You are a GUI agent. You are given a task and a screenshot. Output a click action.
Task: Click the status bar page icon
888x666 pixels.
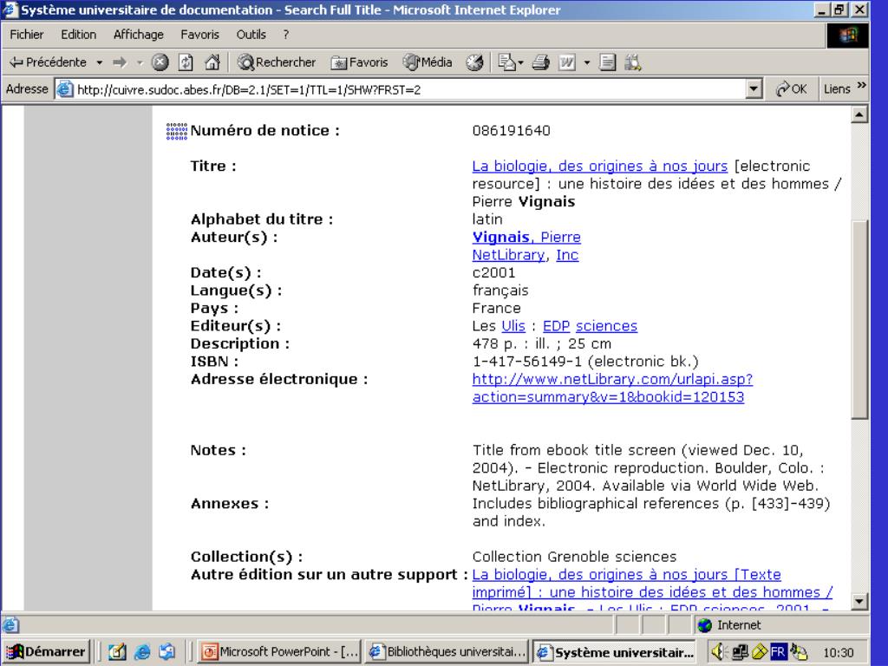pyautogui.click(x=10, y=625)
